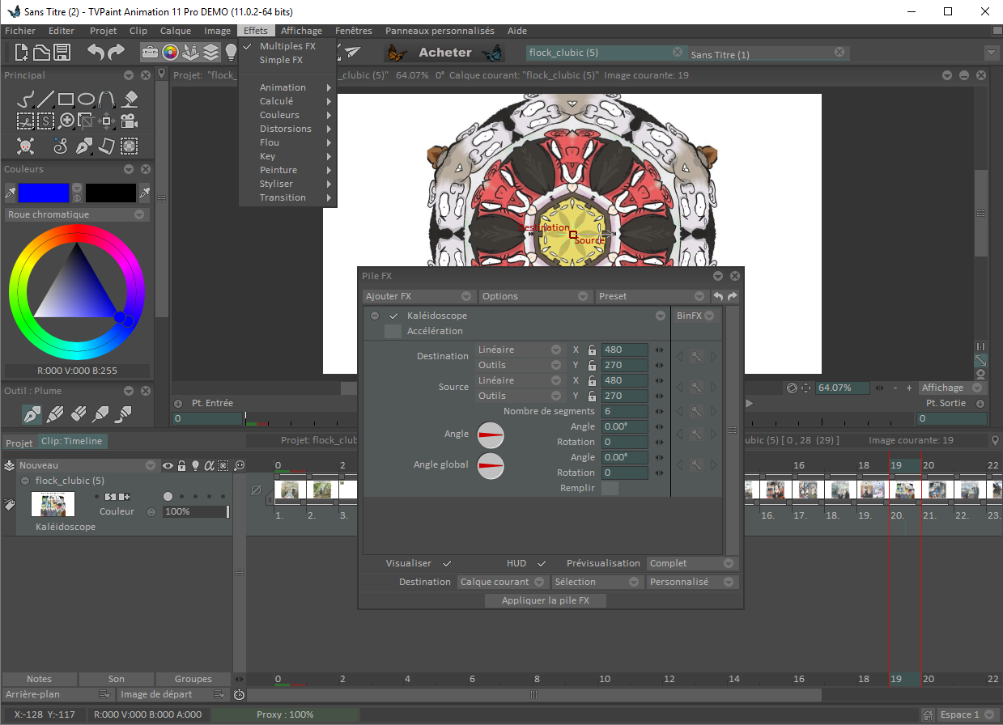The width and height of the screenshot is (1003, 725).
Task: Click the save project floppy icon
Action: coord(62,53)
